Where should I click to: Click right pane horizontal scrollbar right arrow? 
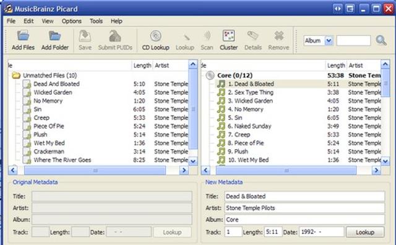(x=376, y=171)
